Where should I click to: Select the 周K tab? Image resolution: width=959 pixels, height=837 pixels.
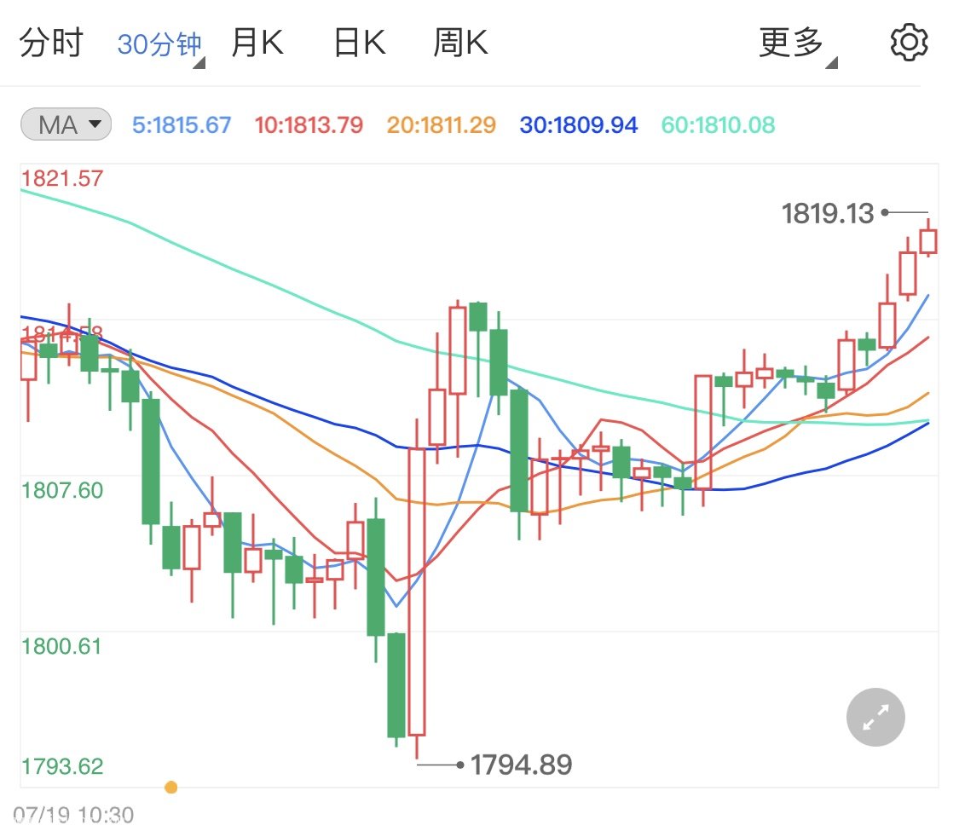coord(460,43)
